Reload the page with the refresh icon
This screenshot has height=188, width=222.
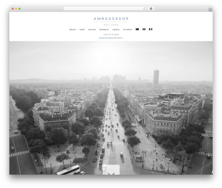(144, 8)
